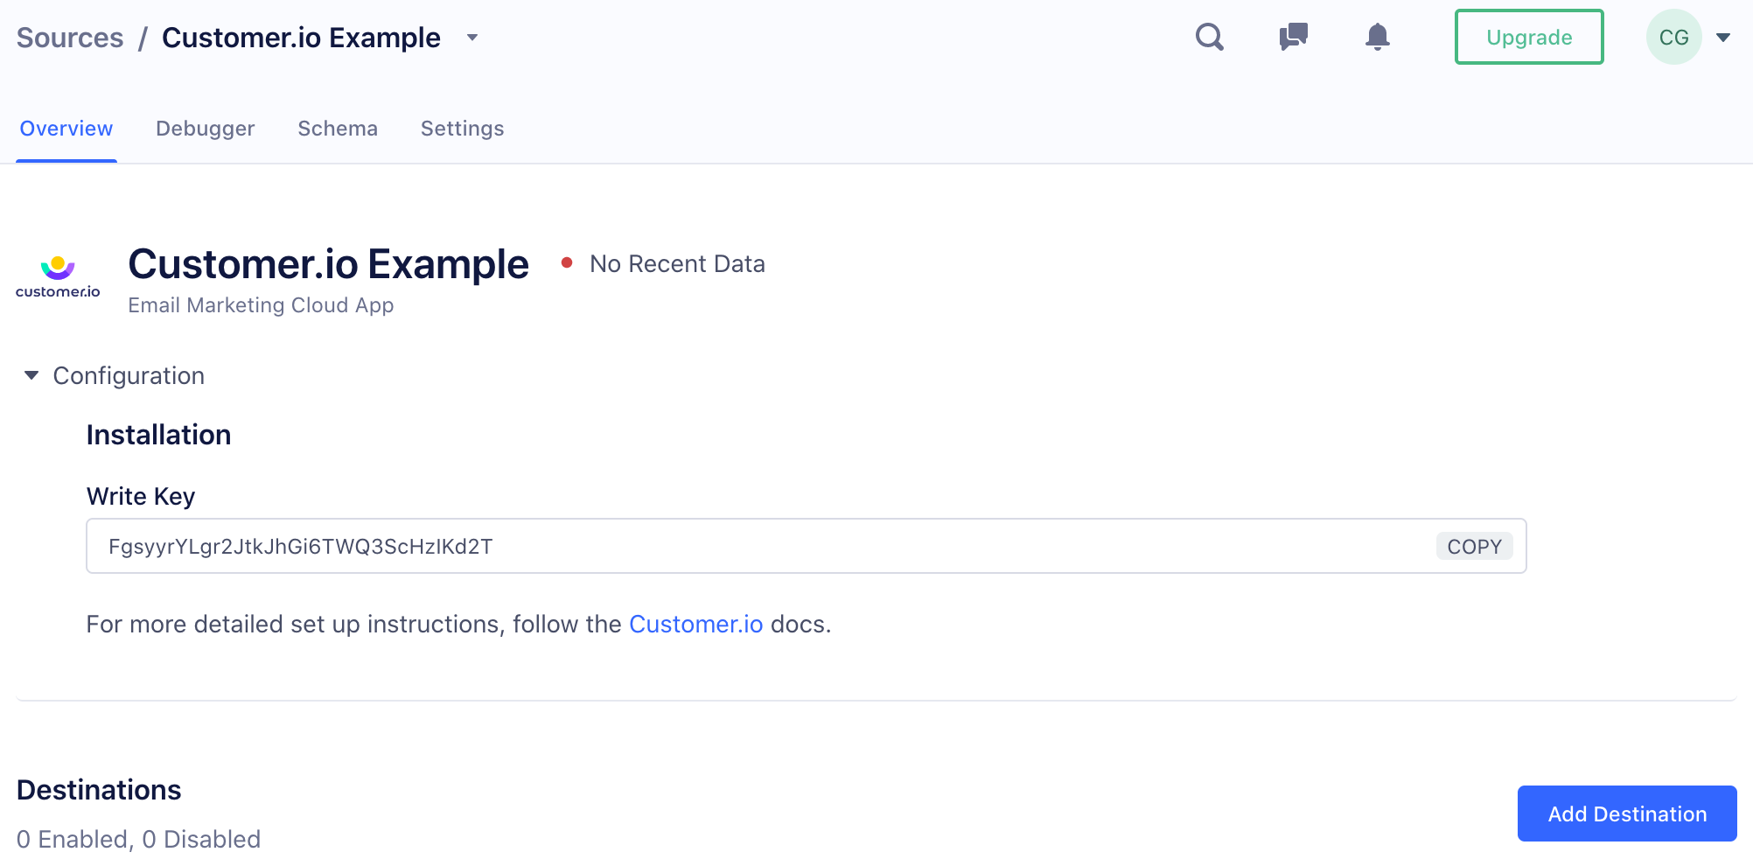1753x866 pixels.
Task: Click the red status dot indicator
Action: click(x=567, y=262)
